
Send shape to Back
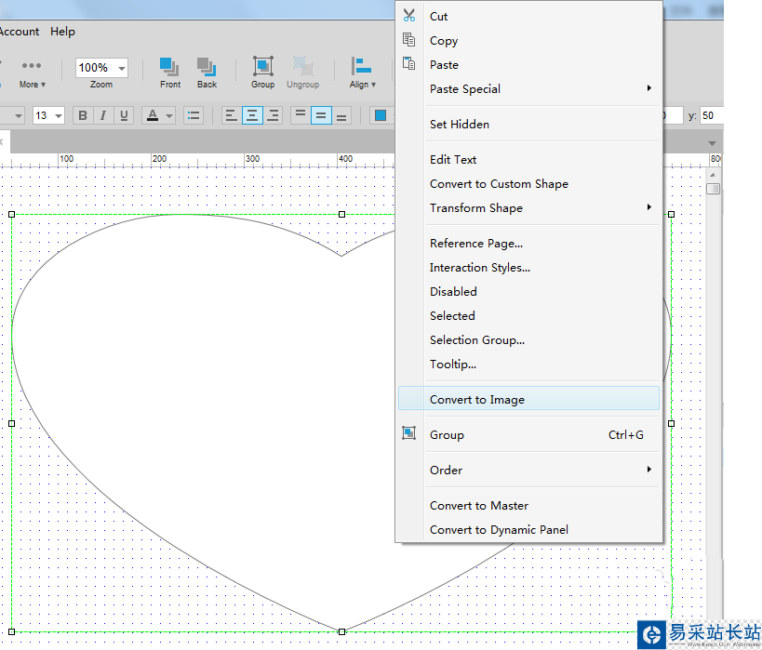pyautogui.click(x=207, y=73)
